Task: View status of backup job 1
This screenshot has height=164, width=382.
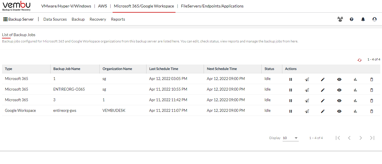Action: pyautogui.click(x=339, y=79)
